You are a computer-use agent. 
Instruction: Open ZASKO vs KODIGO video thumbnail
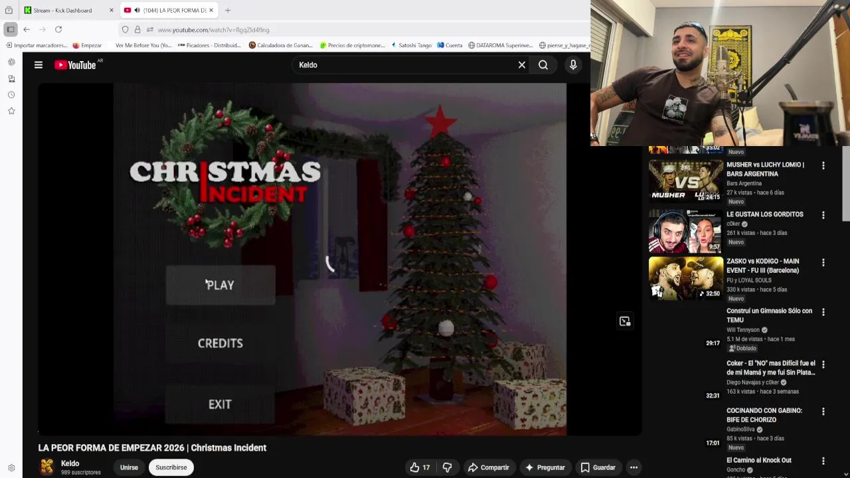[x=686, y=278]
